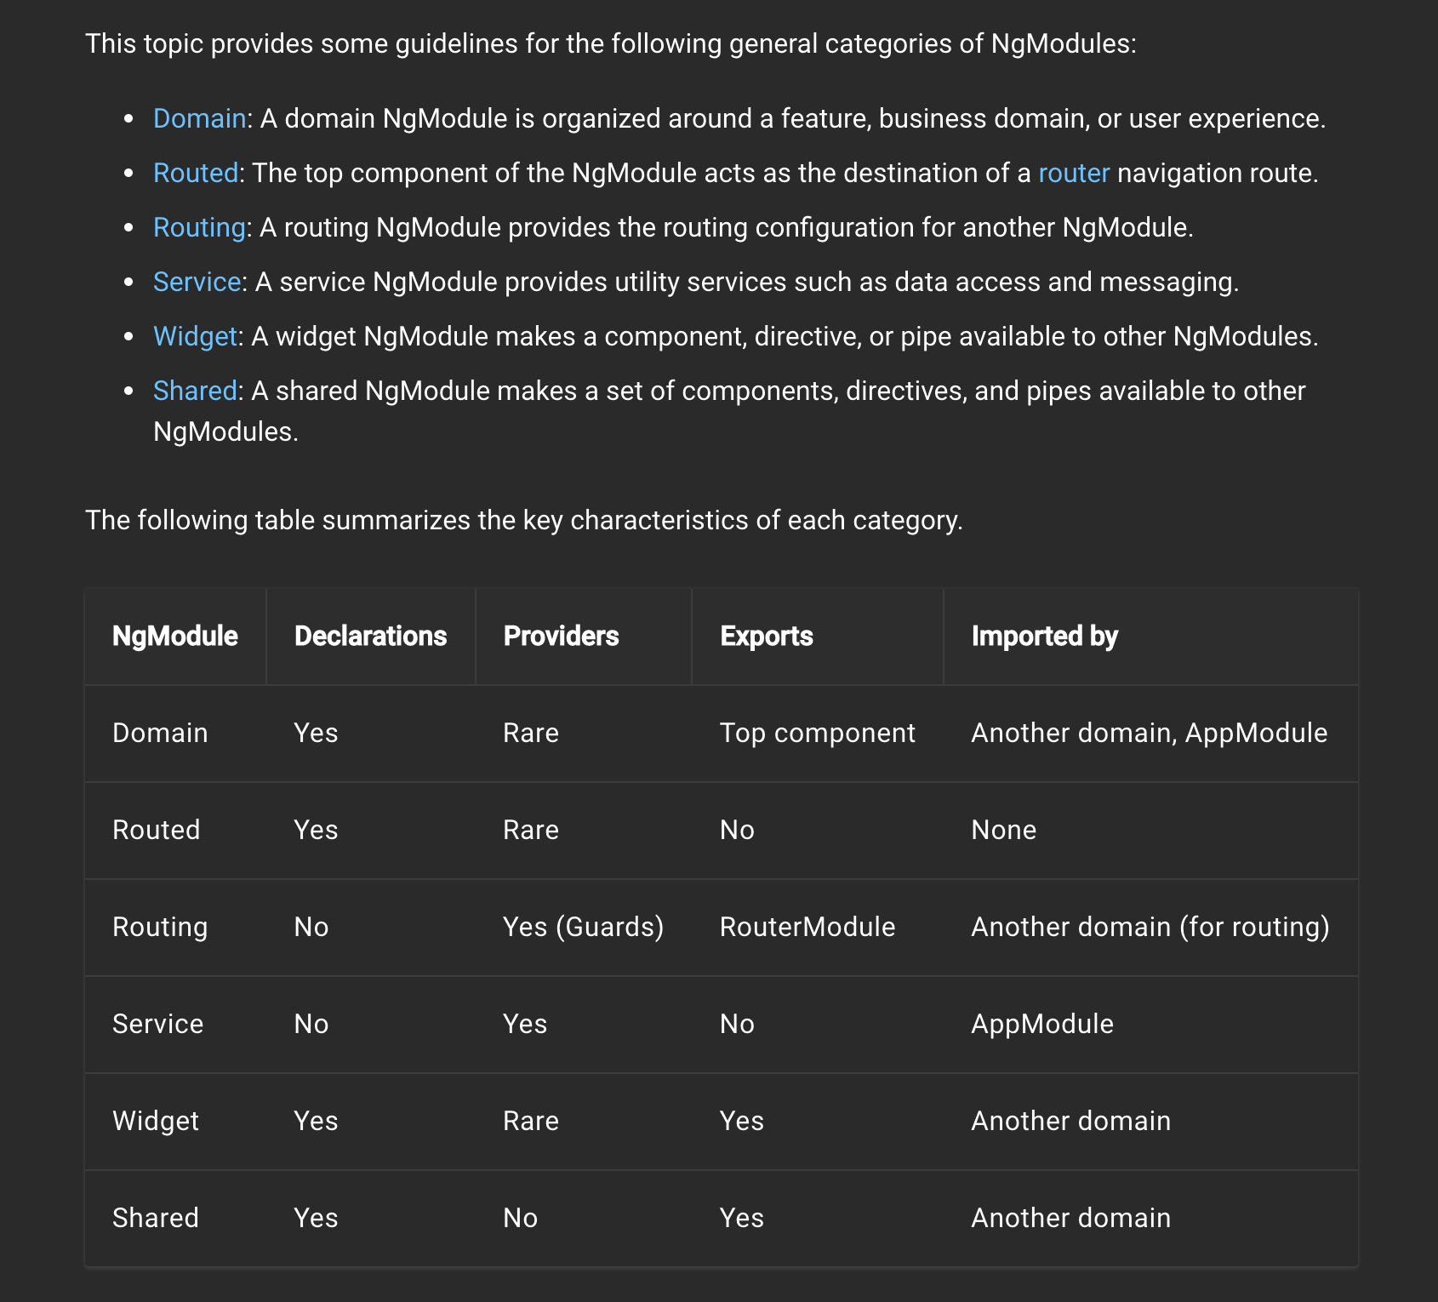Click the None cell in Routed row
Viewport: 1438px width, 1302px height.
tap(1003, 830)
